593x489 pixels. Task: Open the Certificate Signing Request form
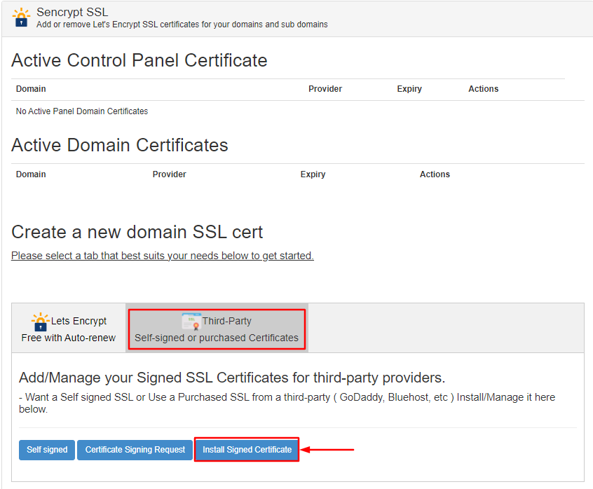[x=135, y=450]
